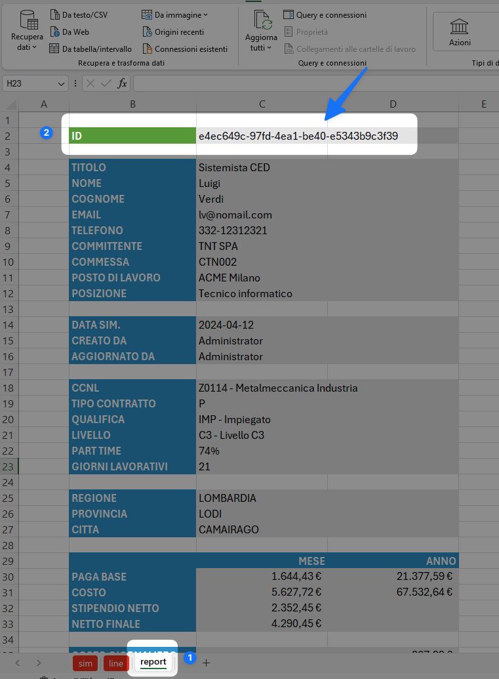
Task: Open the Name Box dropdown arrow
Action: [62, 83]
